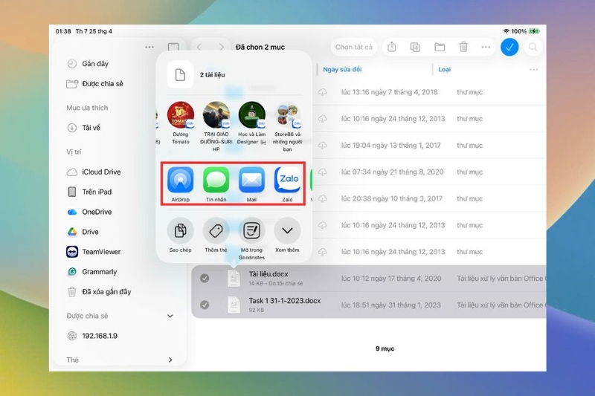The height and width of the screenshot is (396, 595).
Task: Tap the search magnifier icon
Action: 533,47
